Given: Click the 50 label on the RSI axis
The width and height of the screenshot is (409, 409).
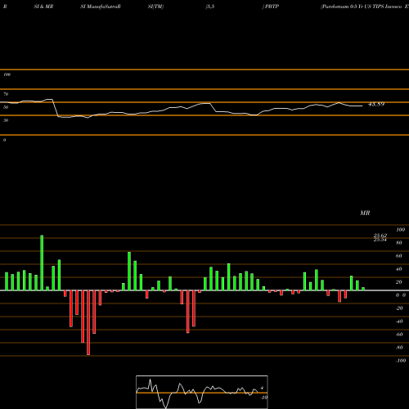Looking at the screenshot, I should pos(6,107).
